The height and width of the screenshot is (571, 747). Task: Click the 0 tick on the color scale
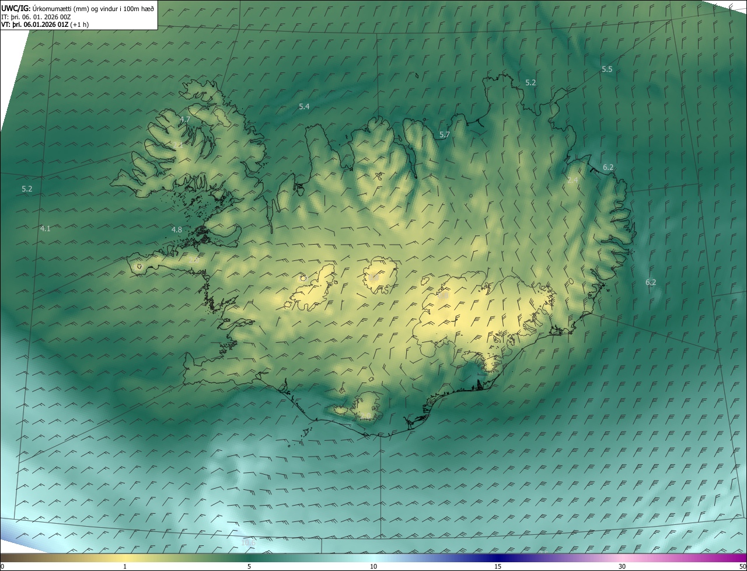point(2,566)
